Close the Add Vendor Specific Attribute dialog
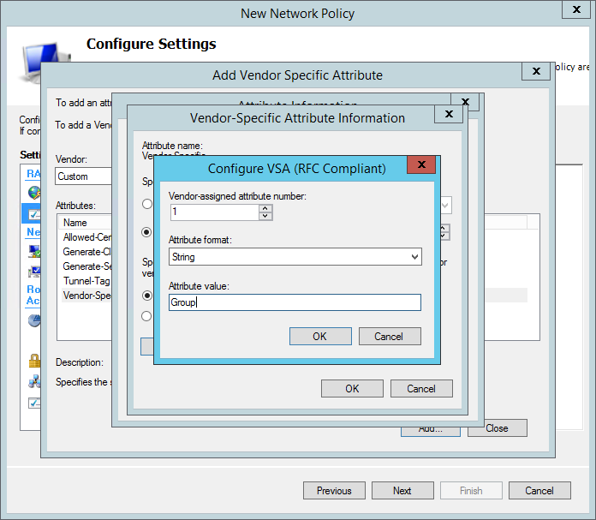Image resolution: width=596 pixels, height=520 pixels. [x=536, y=71]
